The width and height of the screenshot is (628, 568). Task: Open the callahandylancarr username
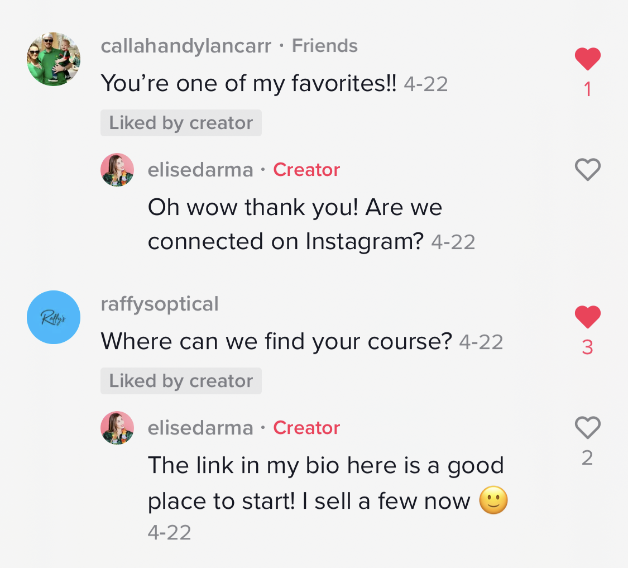[186, 46]
